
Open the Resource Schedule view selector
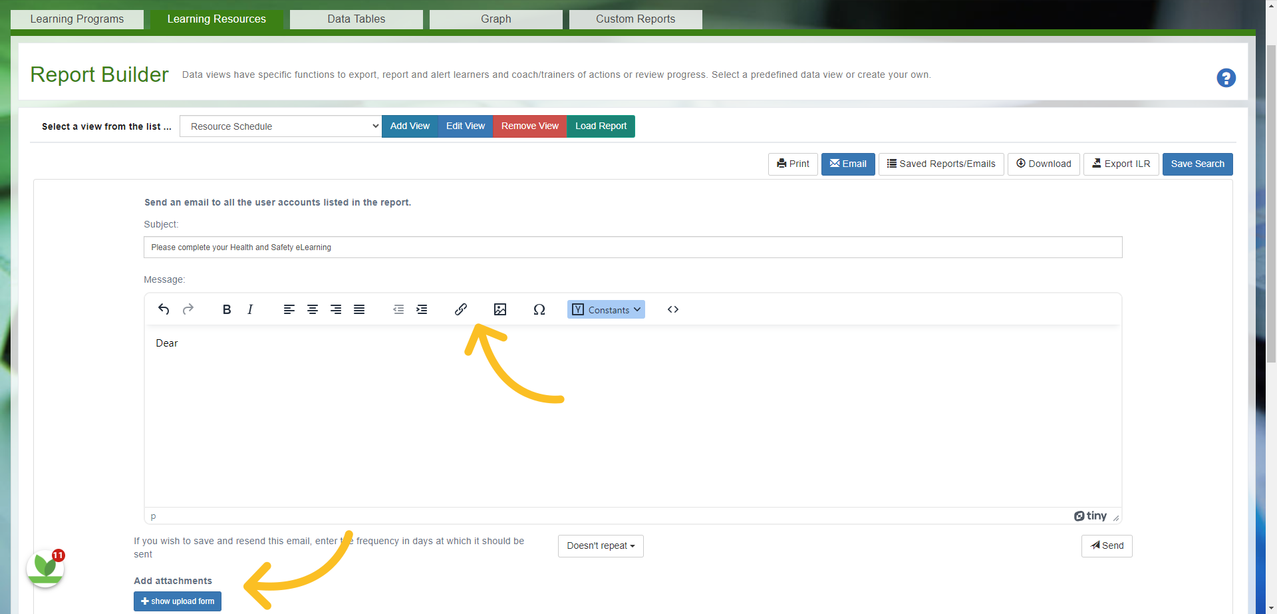tap(281, 126)
